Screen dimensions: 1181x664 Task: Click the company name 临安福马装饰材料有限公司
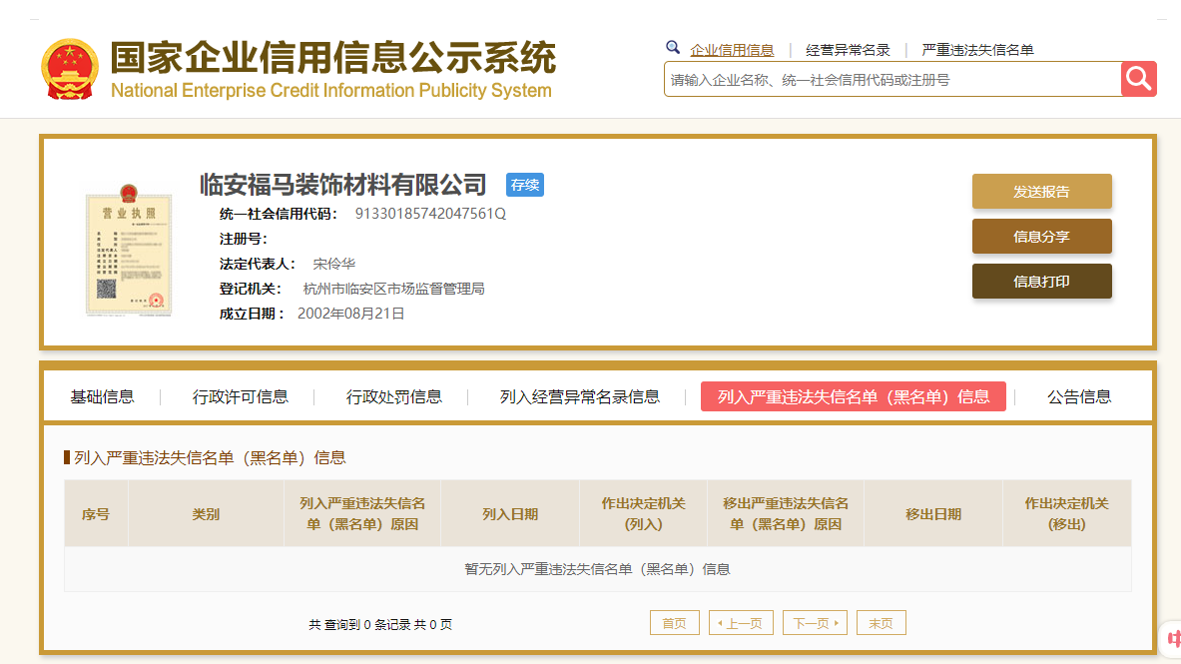(x=342, y=185)
